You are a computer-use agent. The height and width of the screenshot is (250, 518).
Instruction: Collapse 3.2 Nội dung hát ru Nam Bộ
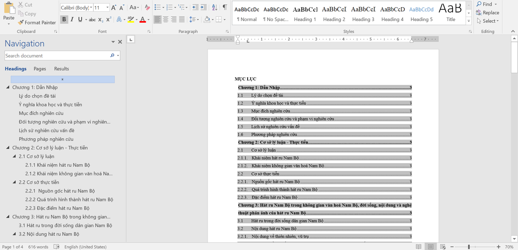(15, 234)
